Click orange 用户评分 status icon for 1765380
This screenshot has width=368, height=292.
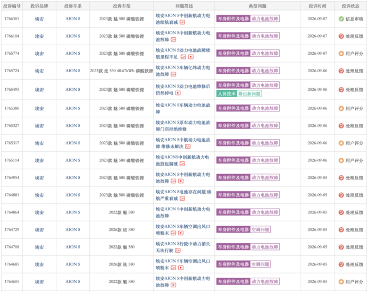point(341,108)
